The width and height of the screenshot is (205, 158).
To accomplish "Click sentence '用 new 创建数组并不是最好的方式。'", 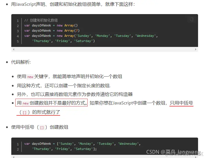I will tap(51, 103).
